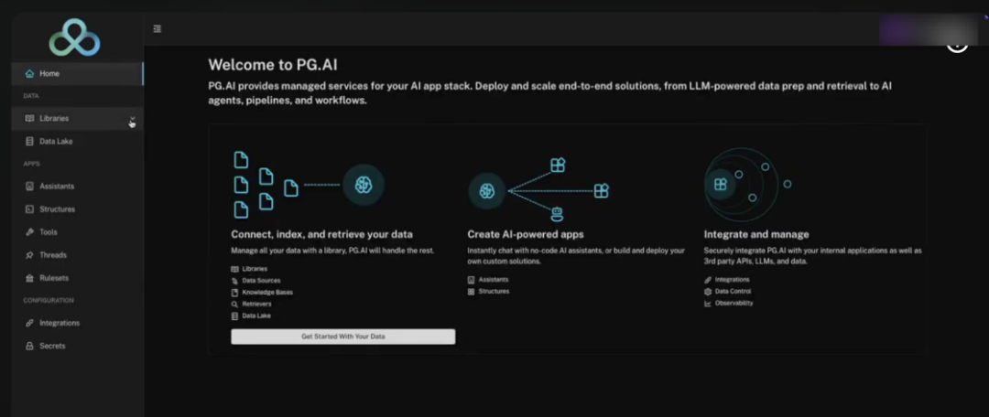989x417 pixels.
Task: Open Structures link under Create AI-powered apps
Action: pyautogui.click(x=494, y=292)
